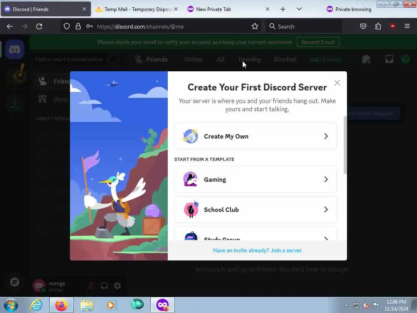Open Download Apps icon in server sidebar
Screen dimensions: 417x313
pos(15,102)
